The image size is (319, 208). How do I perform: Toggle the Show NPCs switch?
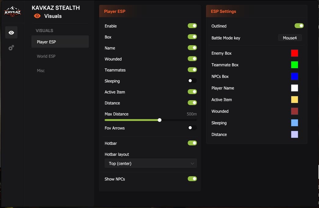[x=192, y=179]
